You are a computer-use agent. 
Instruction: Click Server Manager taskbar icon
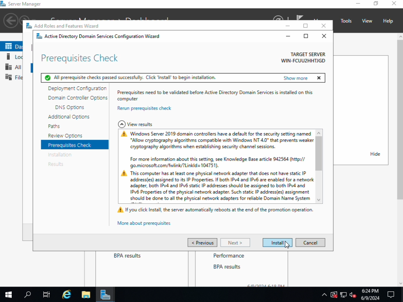point(105,295)
